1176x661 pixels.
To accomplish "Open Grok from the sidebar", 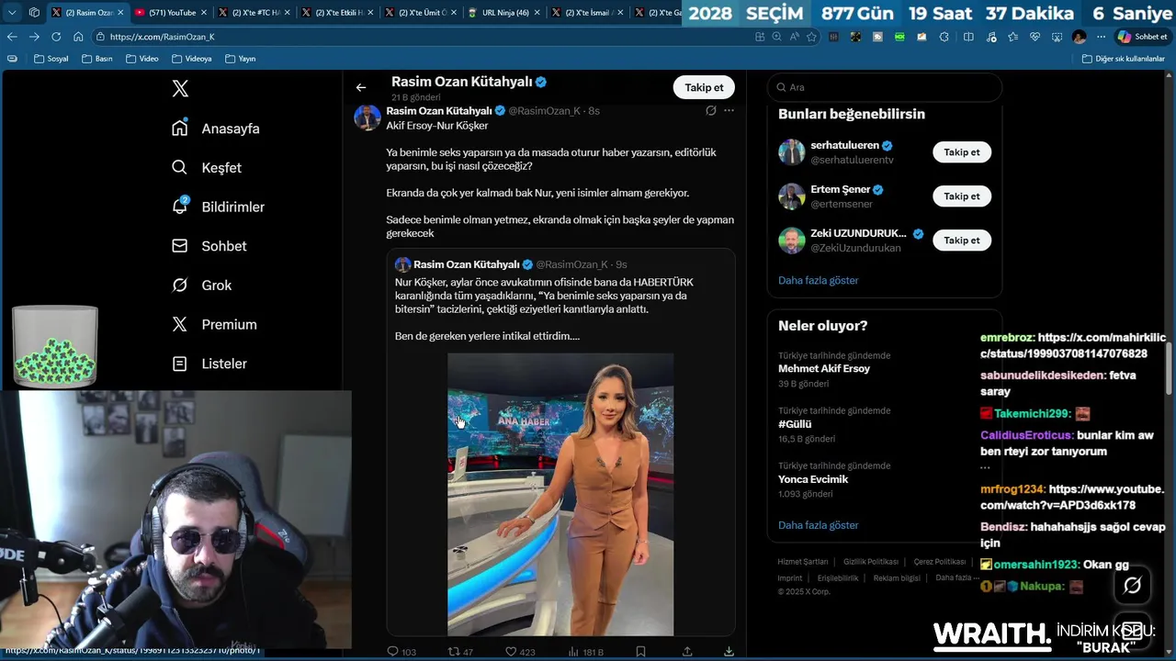I will point(202,286).
